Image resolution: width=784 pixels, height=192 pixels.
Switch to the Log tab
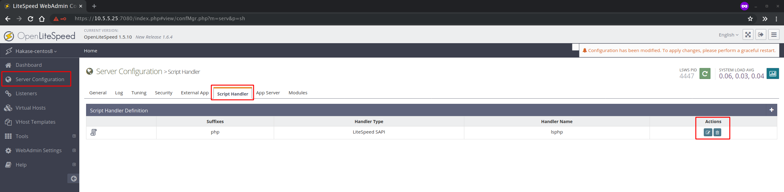click(x=119, y=93)
